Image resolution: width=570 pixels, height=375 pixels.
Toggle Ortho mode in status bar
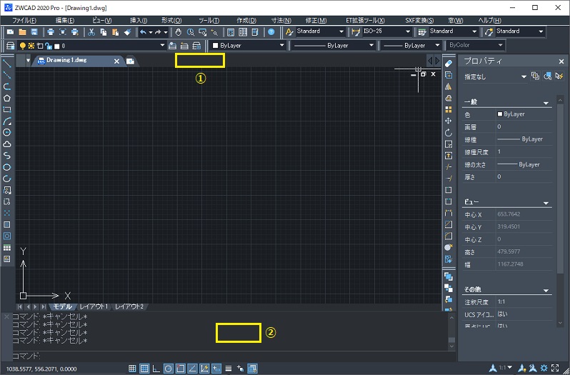[156, 369]
